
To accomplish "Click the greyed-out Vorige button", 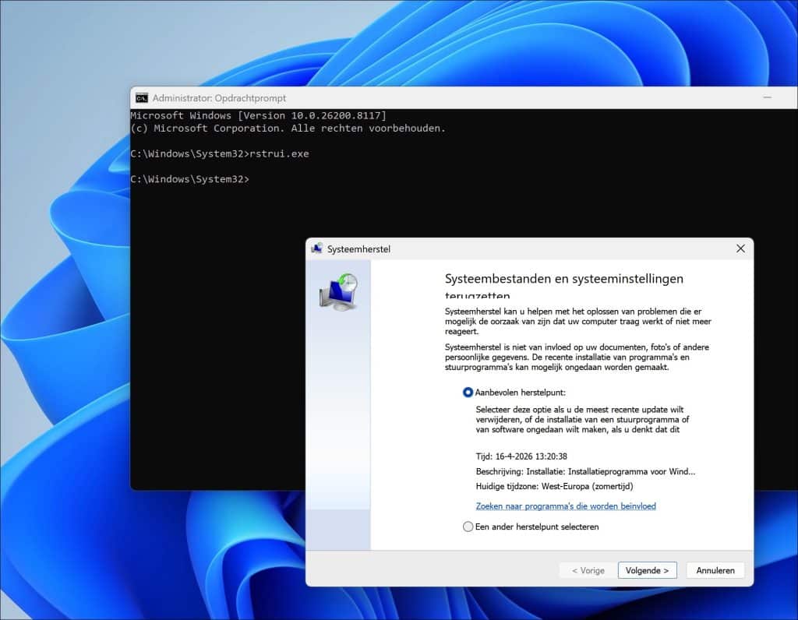I will tap(588, 570).
